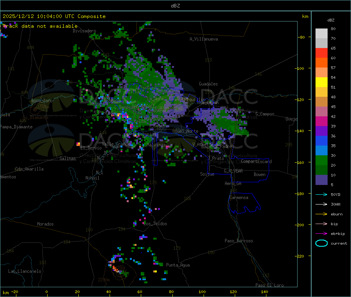The width and height of the screenshot is (351, 297).
Task: Click the cyan 50YD arrow icon
Action: [x=321, y=194]
